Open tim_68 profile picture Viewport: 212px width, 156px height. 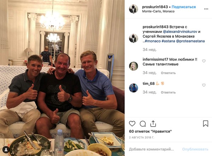pyautogui.click(x=134, y=88)
